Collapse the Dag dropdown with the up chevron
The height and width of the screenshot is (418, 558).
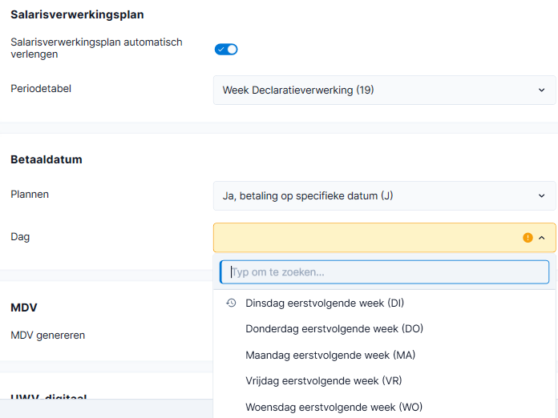click(542, 238)
